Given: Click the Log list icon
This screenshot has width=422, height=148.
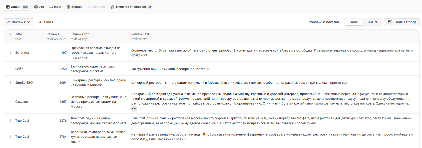Looking at the screenshot, I should 36,7.
